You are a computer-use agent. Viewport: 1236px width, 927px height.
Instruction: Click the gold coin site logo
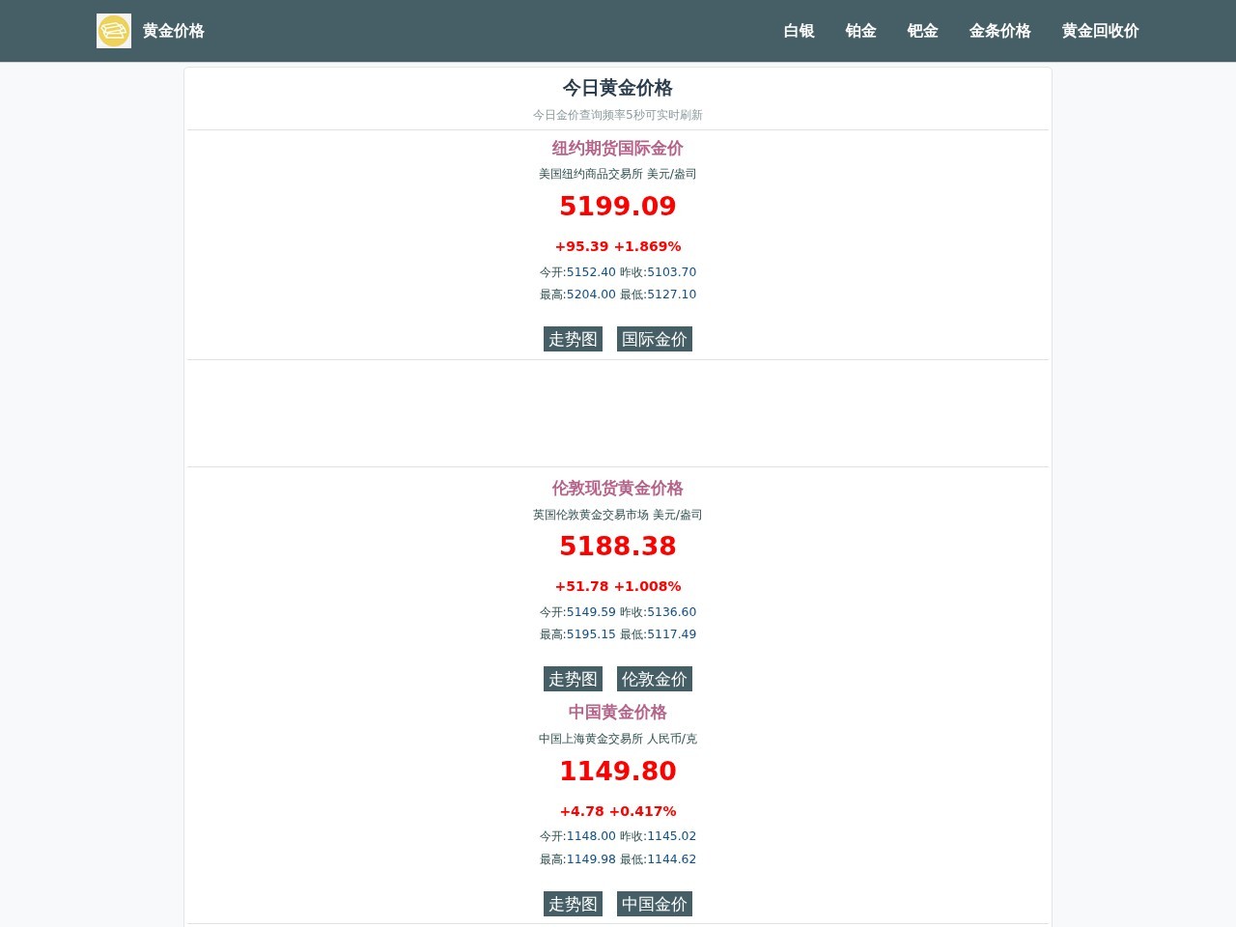113,30
